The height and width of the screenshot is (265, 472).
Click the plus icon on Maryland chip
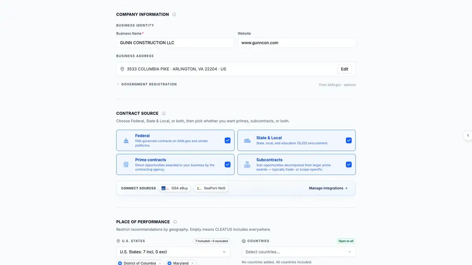(170, 263)
